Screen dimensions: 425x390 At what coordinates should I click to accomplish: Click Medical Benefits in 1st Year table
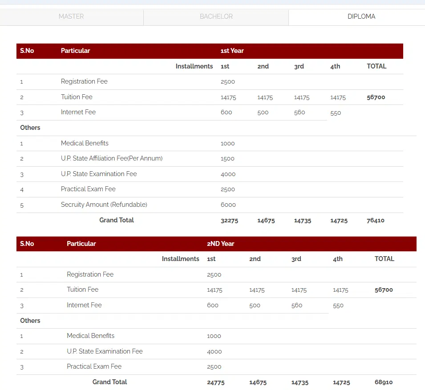pos(85,143)
